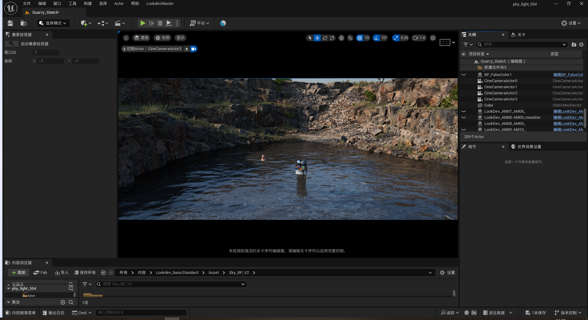The width and height of the screenshot is (588, 320).
Task: Click the console command input field
Action: click(141, 313)
